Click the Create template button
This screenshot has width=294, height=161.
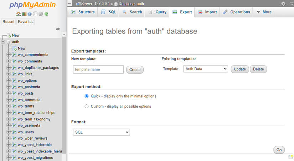(135, 69)
